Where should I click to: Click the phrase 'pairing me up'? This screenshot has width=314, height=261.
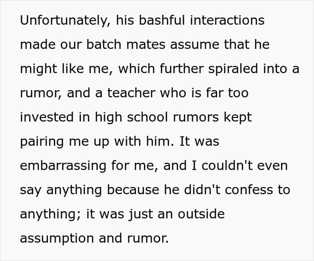click(x=65, y=142)
